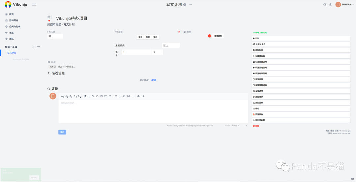Open the priority dropdown showing 高

[x=55, y=36]
